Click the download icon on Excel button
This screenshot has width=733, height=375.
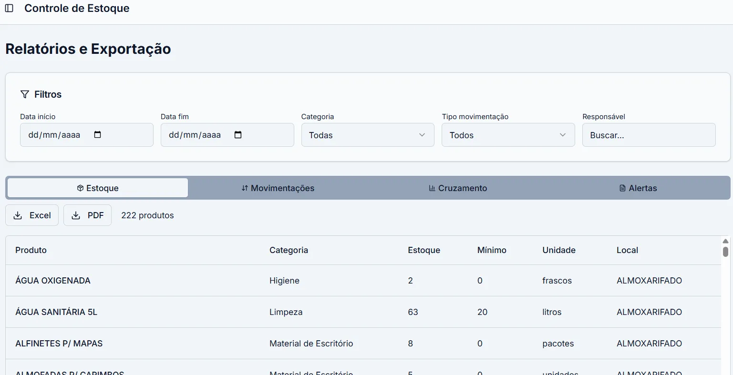coord(18,215)
